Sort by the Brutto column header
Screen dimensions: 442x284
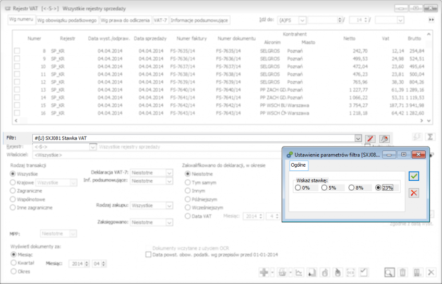pyautogui.click(x=414, y=38)
